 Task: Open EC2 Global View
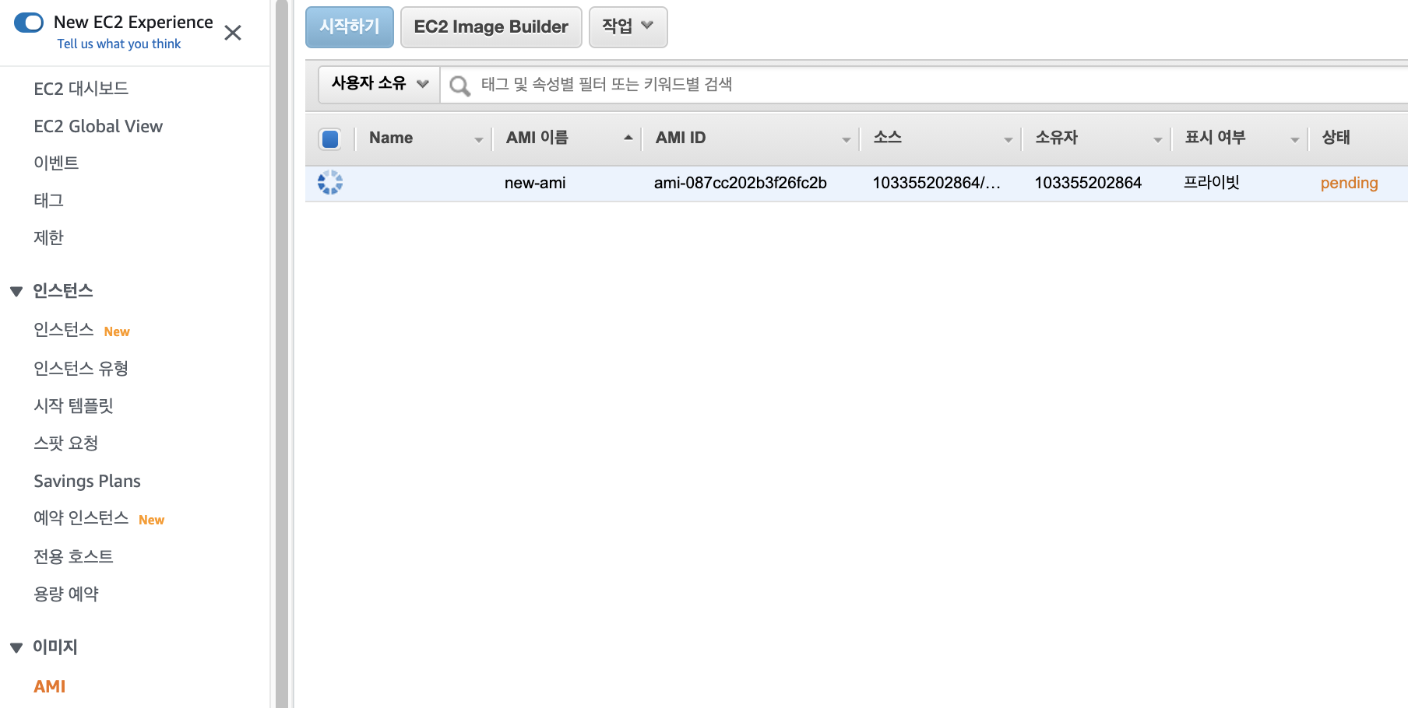[x=98, y=126]
